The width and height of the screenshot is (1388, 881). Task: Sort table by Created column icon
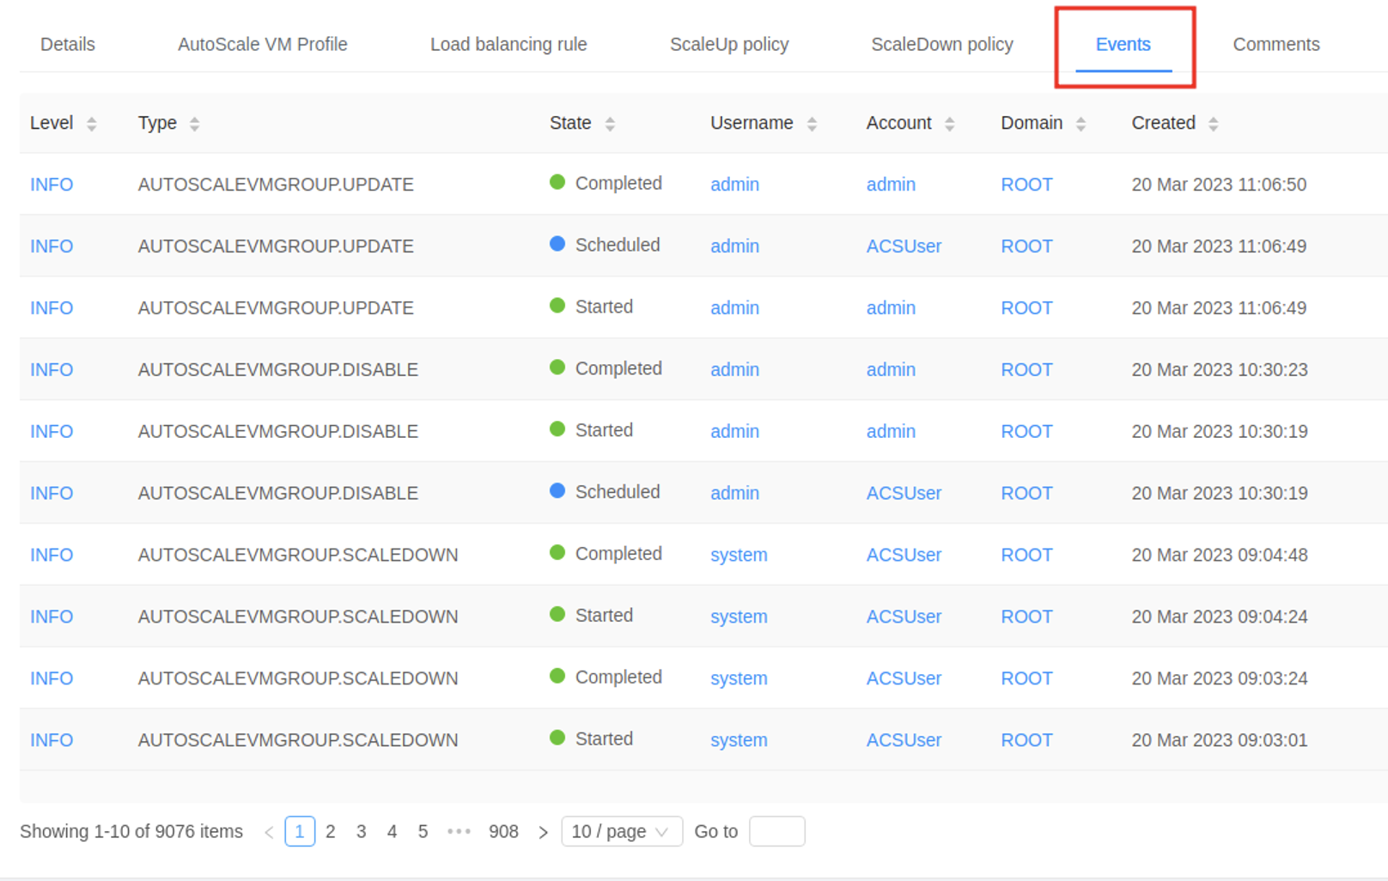(1214, 124)
